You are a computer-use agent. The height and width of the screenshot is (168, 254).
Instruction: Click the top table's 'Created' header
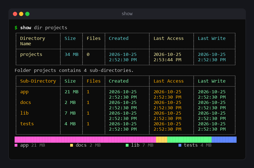coord(118,38)
